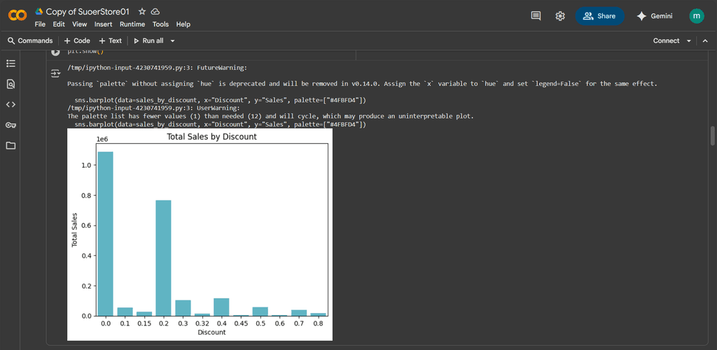The image size is (717, 350).
Task: Open Code snippets sidebar icon
Action: (x=11, y=105)
